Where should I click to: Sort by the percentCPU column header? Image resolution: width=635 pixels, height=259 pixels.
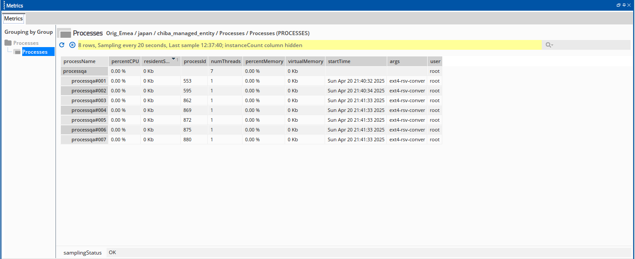[125, 61]
